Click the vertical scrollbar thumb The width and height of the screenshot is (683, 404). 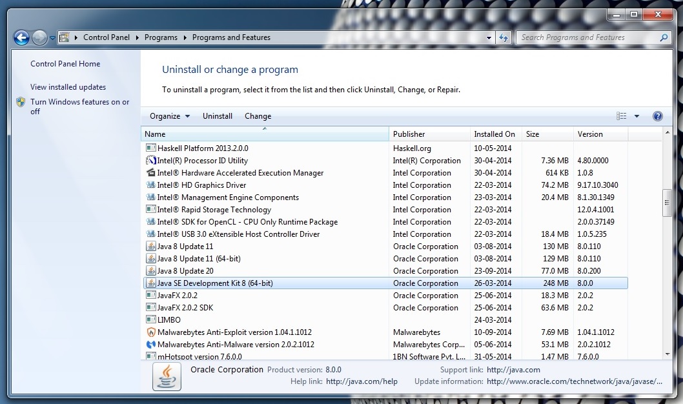click(x=667, y=203)
